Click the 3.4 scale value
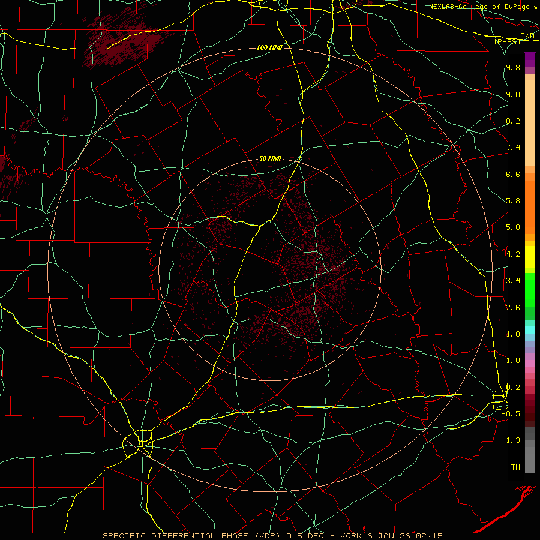 (x=513, y=280)
